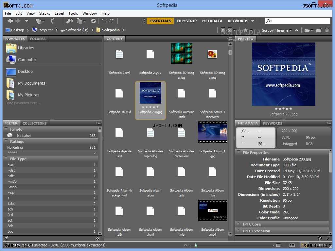Open the parent or favorites dropdown arrow
Viewport: 335px width, 251px height.
pos(26,21)
